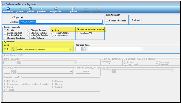The image size is (181, 103).
Task: Open Operação Baixa lookup search icon
Action: pos(84,49)
